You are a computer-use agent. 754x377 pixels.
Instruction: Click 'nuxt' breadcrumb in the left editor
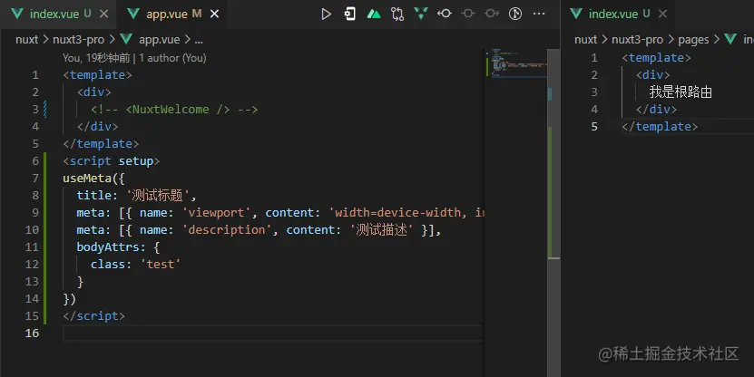[26, 39]
